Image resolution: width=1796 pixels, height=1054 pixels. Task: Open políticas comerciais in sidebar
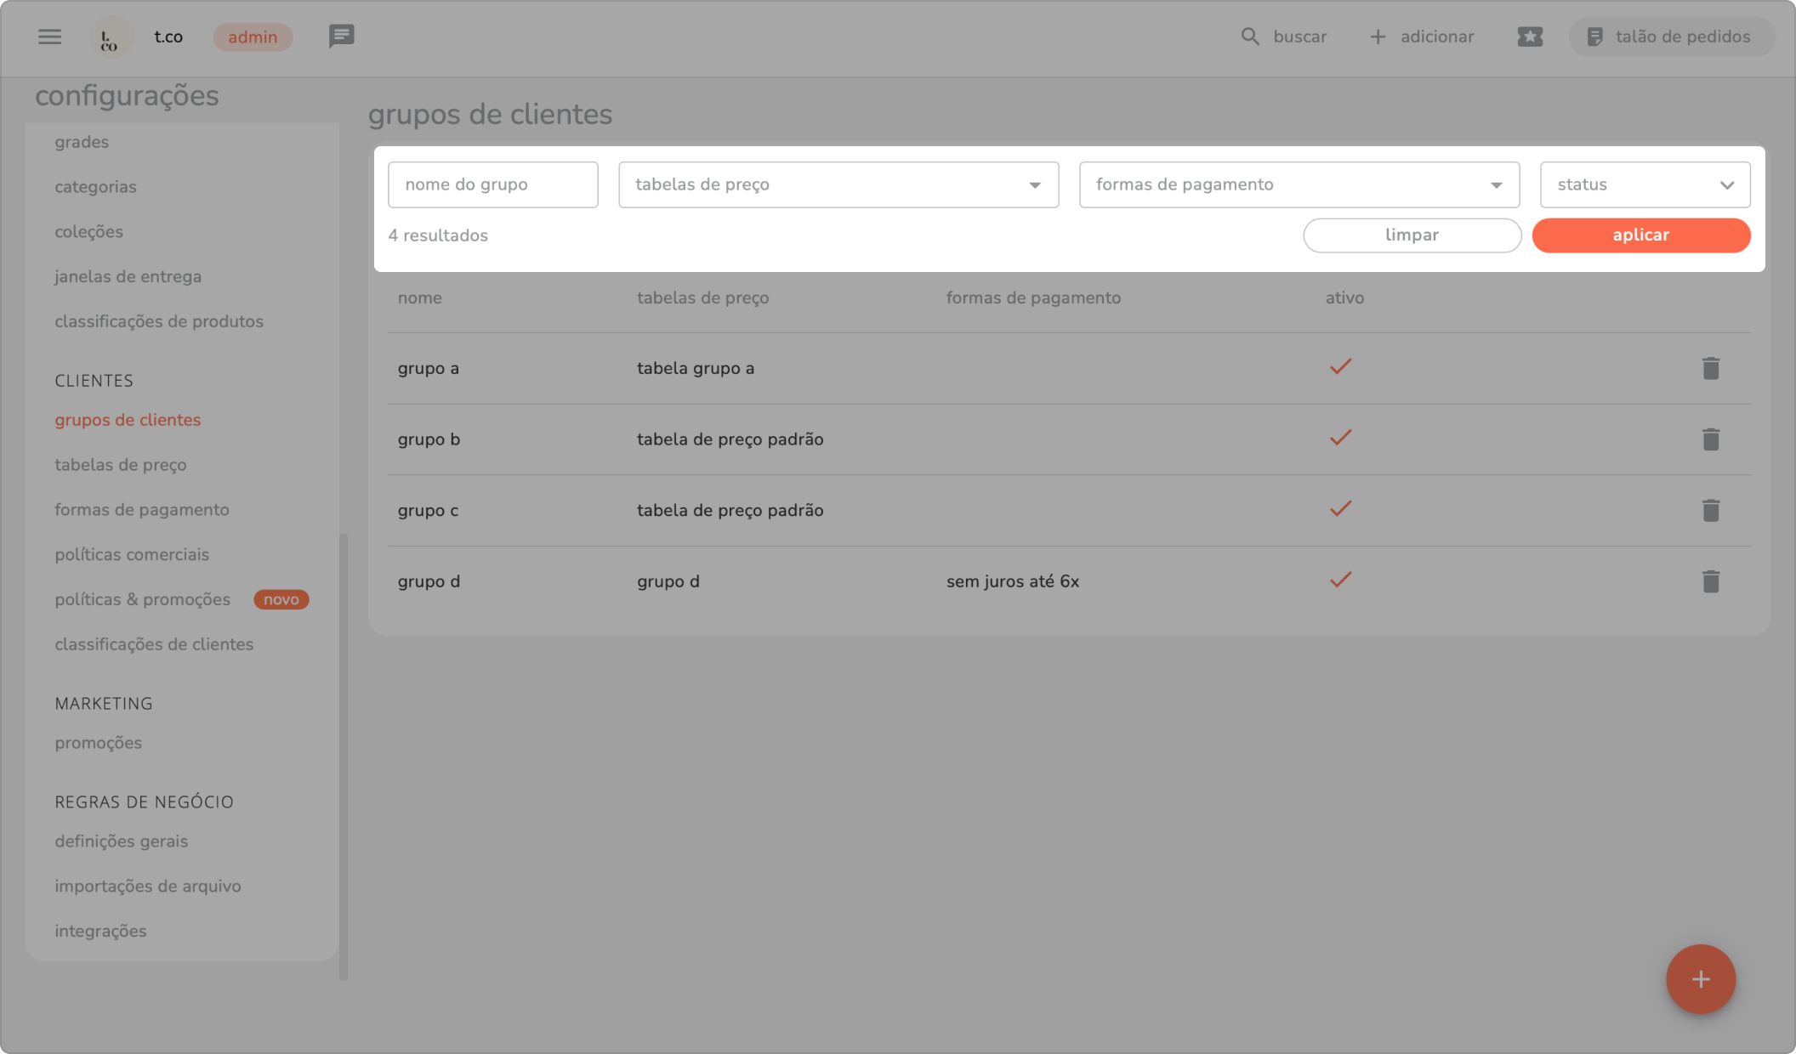[132, 554]
